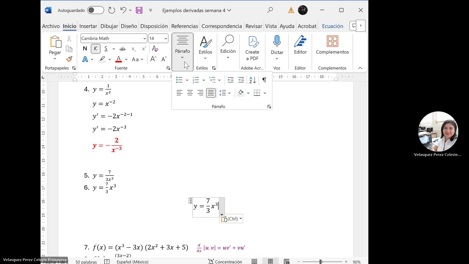This screenshot has height=264, width=469.
Task: Click the Concentración focus mode button
Action: [225, 261]
